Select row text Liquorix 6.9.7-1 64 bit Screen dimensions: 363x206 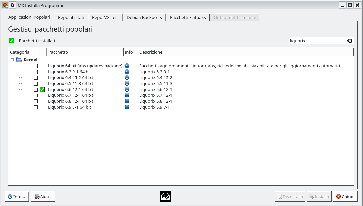70,107
